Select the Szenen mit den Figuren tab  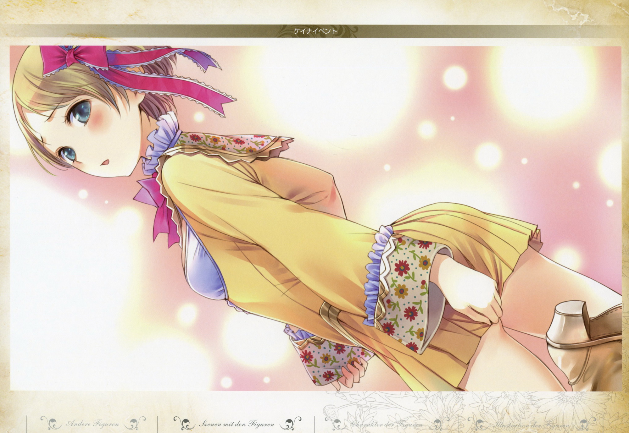click(236, 424)
